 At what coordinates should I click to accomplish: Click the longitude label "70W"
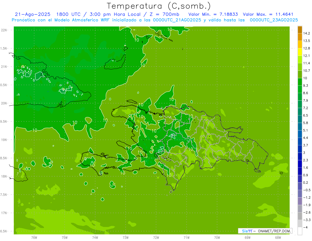(217, 238)
